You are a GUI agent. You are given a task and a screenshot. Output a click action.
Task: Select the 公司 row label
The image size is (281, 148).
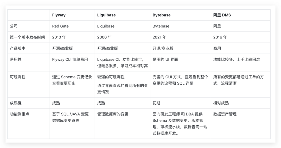click(x=14, y=26)
